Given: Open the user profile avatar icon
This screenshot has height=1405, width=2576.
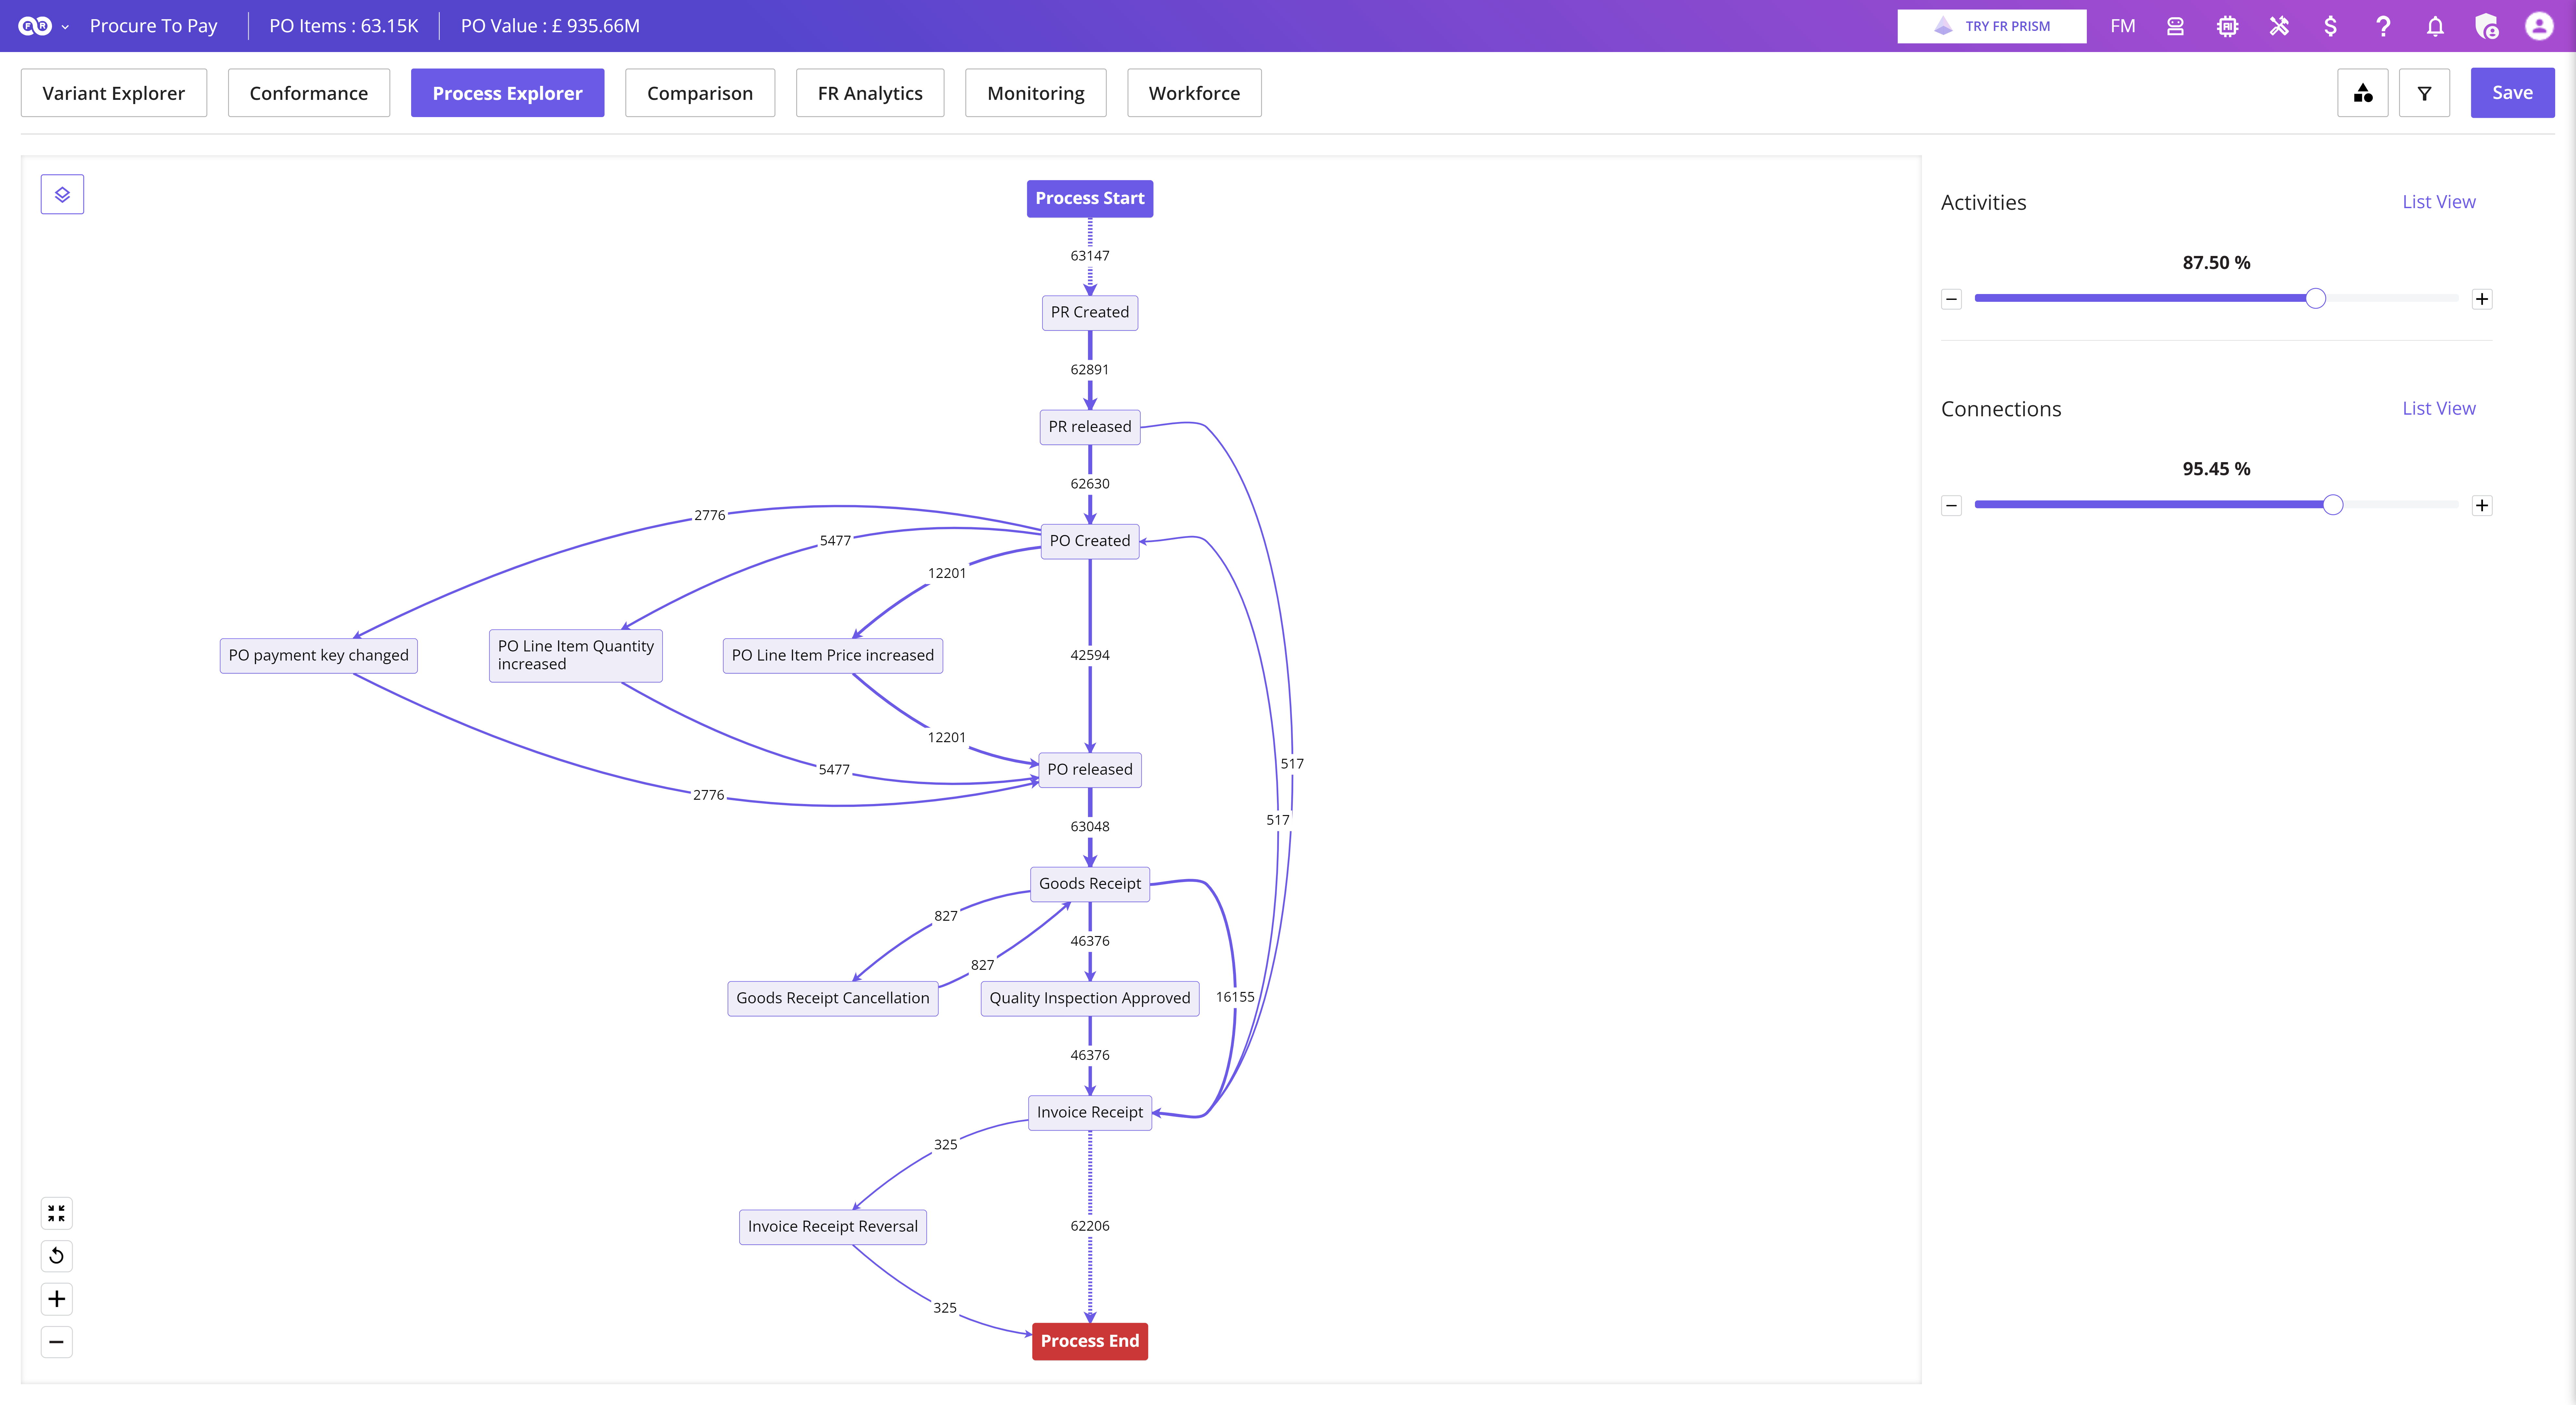Looking at the screenshot, I should 2539,26.
